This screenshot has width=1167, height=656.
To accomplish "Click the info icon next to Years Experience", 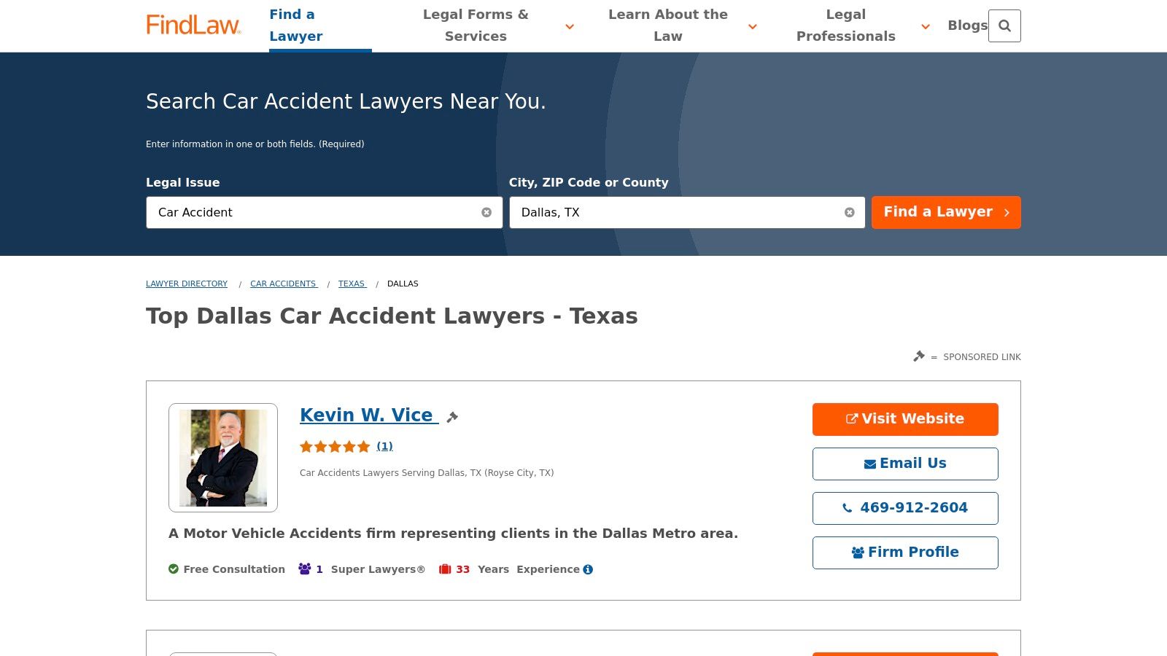I will [589, 569].
